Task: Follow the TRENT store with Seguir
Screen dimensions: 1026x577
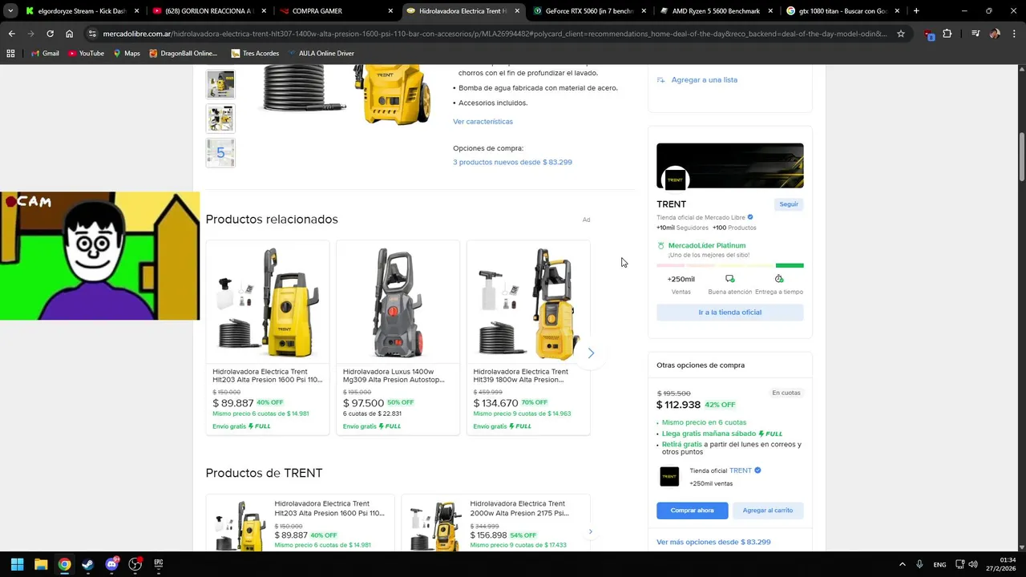Action: [789, 204]
